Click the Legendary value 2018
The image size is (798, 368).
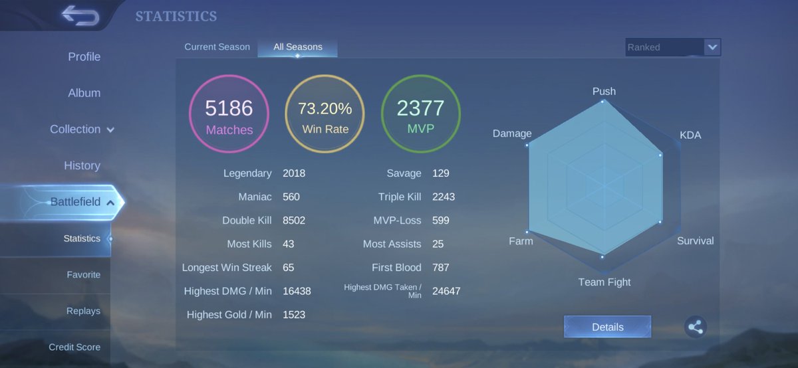pos(294,173)
